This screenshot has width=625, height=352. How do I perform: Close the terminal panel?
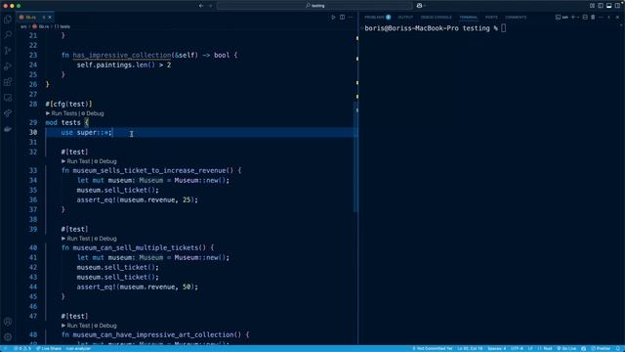pyautogui.click(x=617, y=18)
